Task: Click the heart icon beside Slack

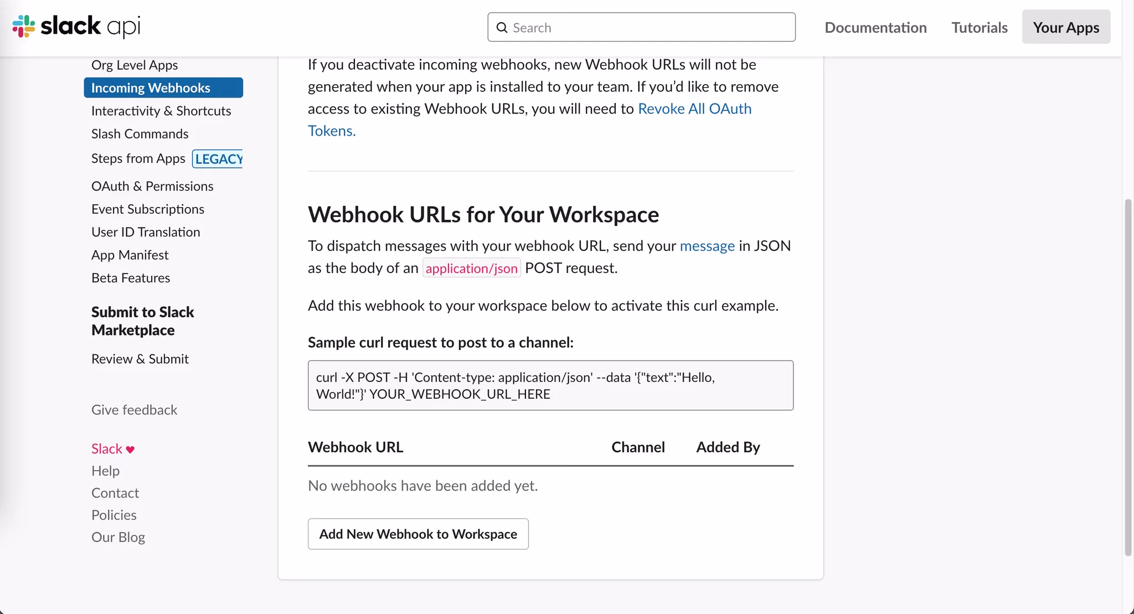Action: click(x=130, y=450)
